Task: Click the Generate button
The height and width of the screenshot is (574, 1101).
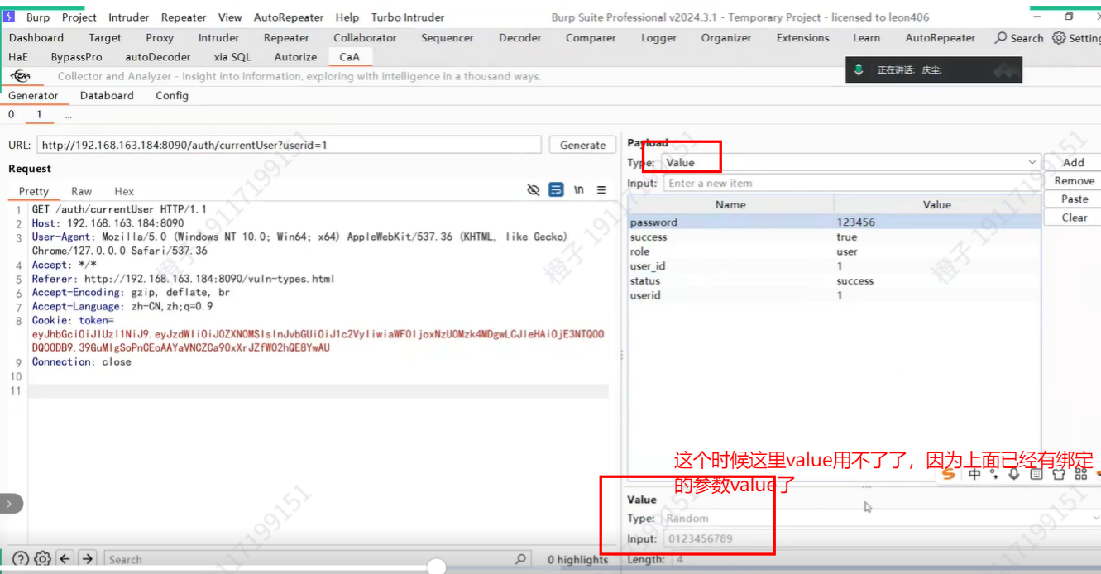Action: pos(582,145)
